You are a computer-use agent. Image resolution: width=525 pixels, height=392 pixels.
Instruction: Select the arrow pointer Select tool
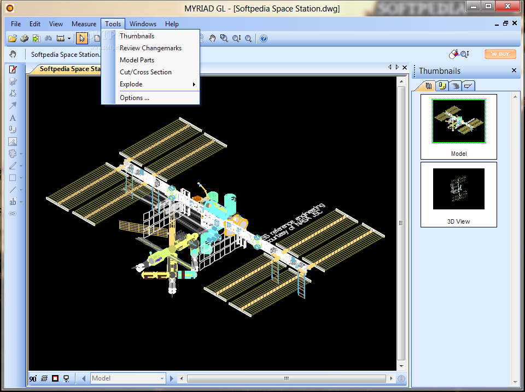coord(81,38)
